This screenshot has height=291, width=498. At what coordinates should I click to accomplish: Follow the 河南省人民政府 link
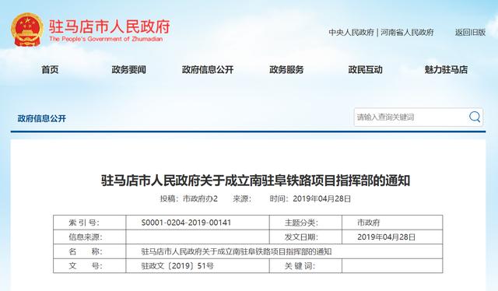(x=407, y=33)
